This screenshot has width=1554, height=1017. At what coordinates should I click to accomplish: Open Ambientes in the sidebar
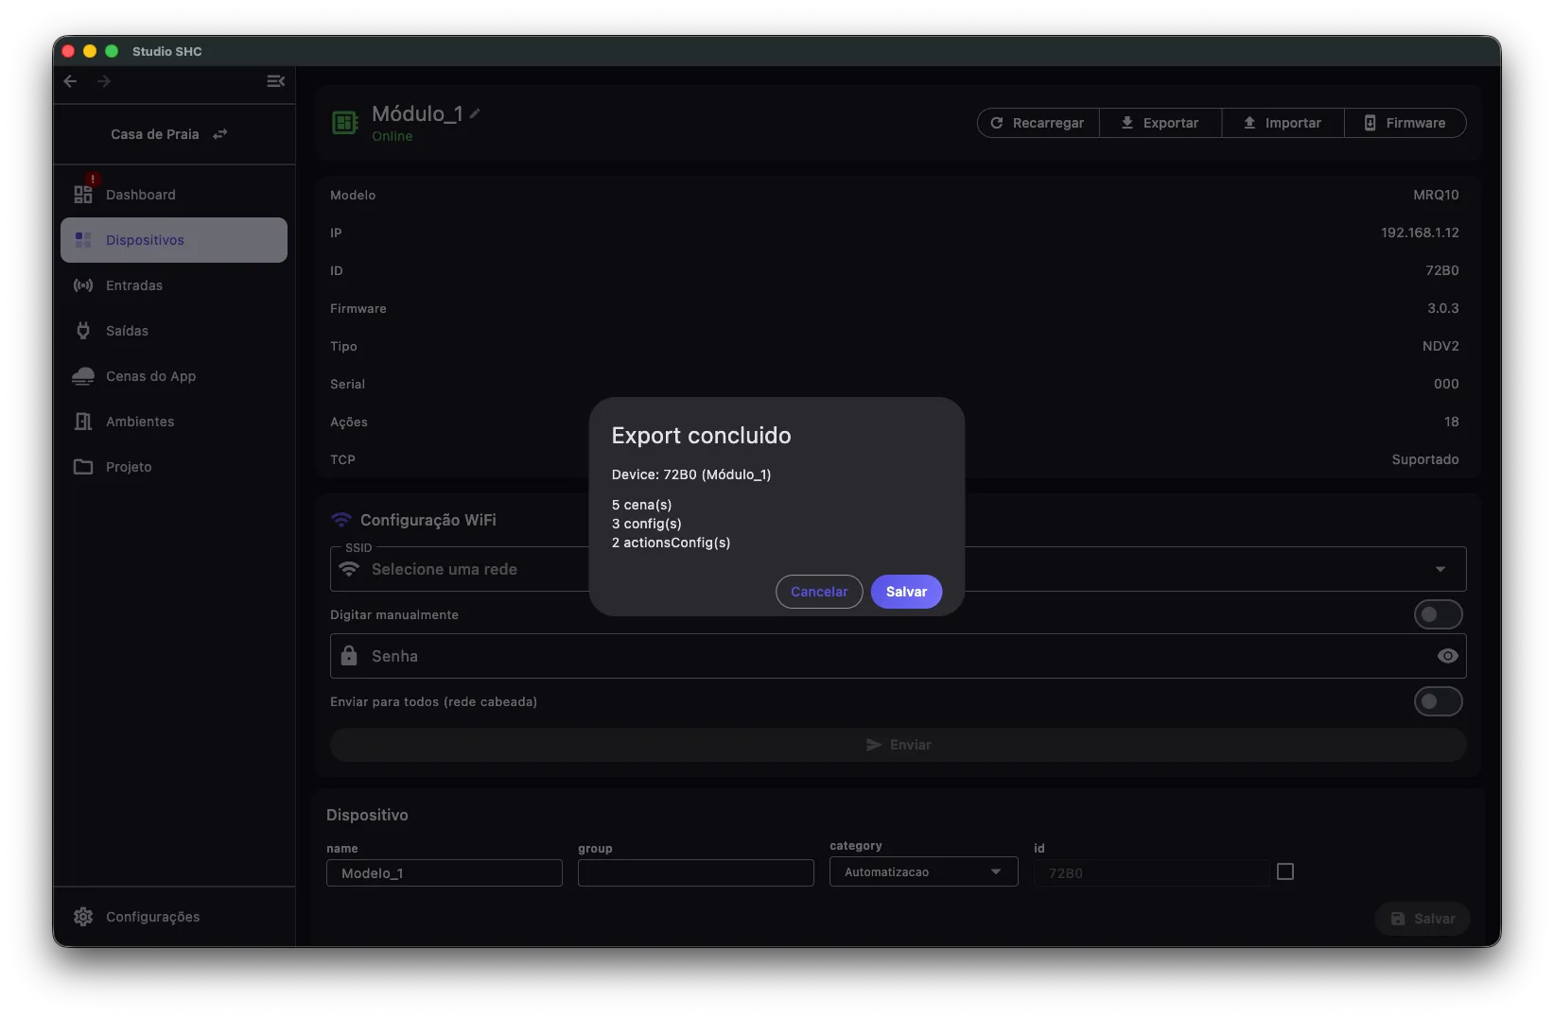pos(174,422)
